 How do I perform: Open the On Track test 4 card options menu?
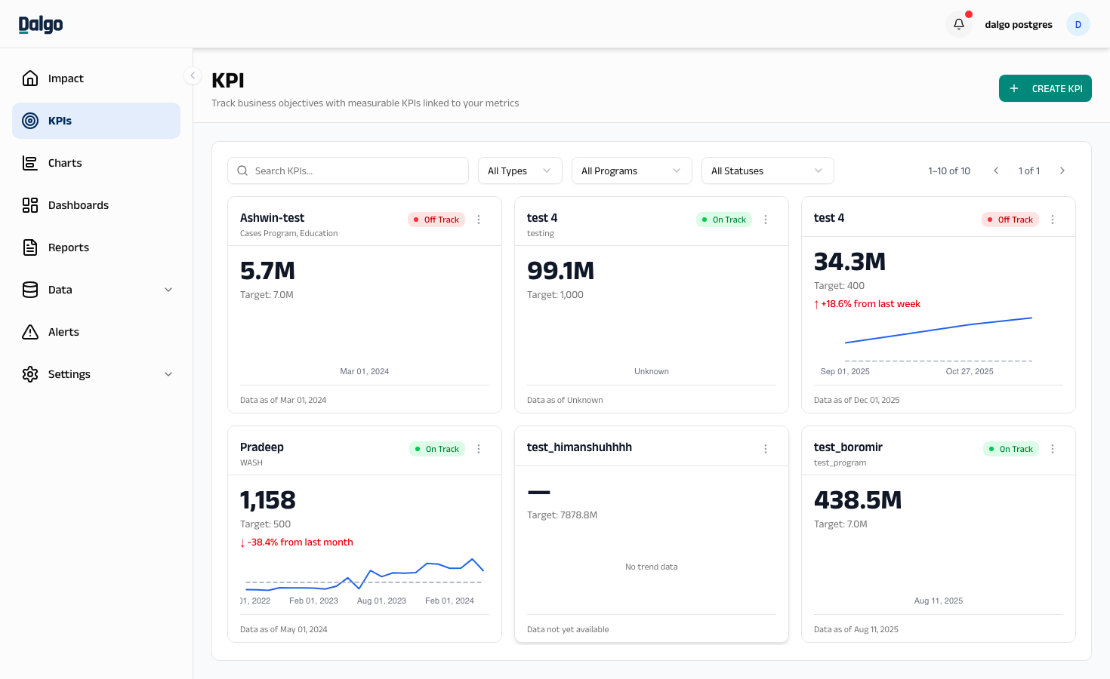(x=766, y=220)
